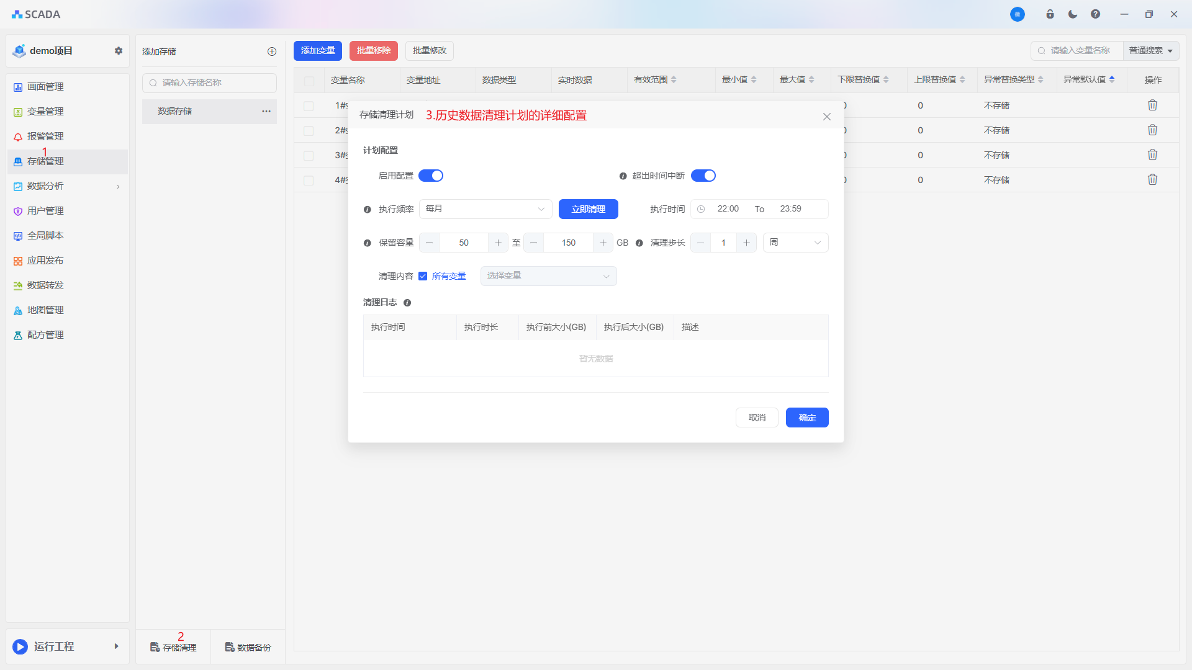The image size is (1192, 670).
Task: Click the dark mode moon icon
Action: coord(1073,14)
